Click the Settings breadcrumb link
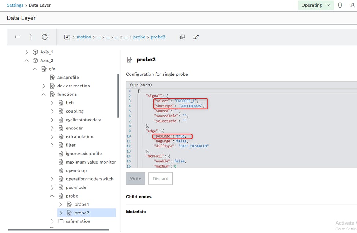 click(x=15, y=5)
